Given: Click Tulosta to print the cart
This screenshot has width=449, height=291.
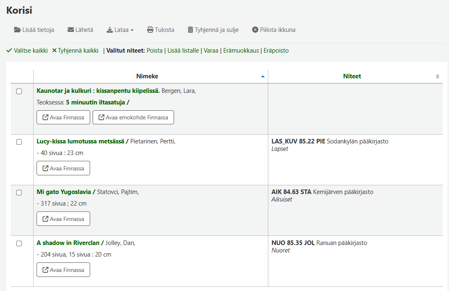Looking at the screenshot, I should (161, 30).
